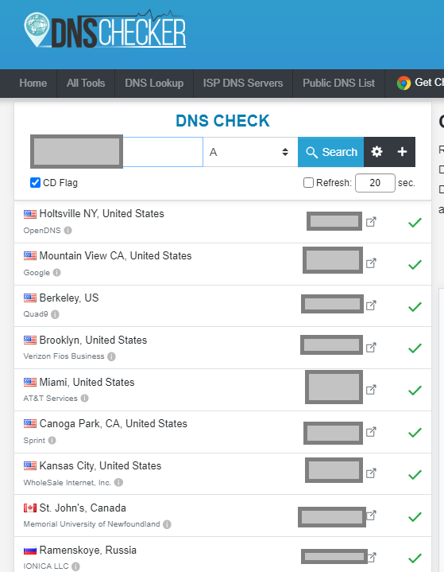Click the Get Chrome extension link
The image size is (444, 572).
(x=420, y=83)
